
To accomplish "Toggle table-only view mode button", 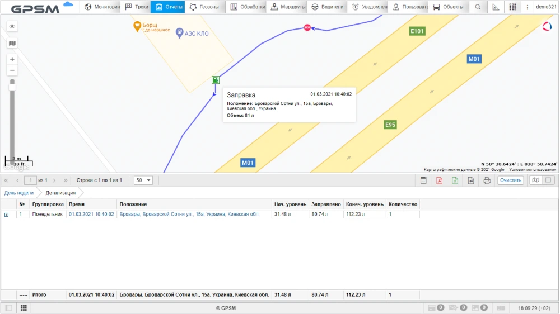I will click(x=548, y=180).
